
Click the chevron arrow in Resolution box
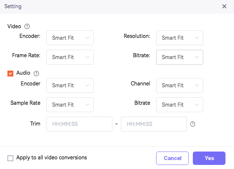197,38
